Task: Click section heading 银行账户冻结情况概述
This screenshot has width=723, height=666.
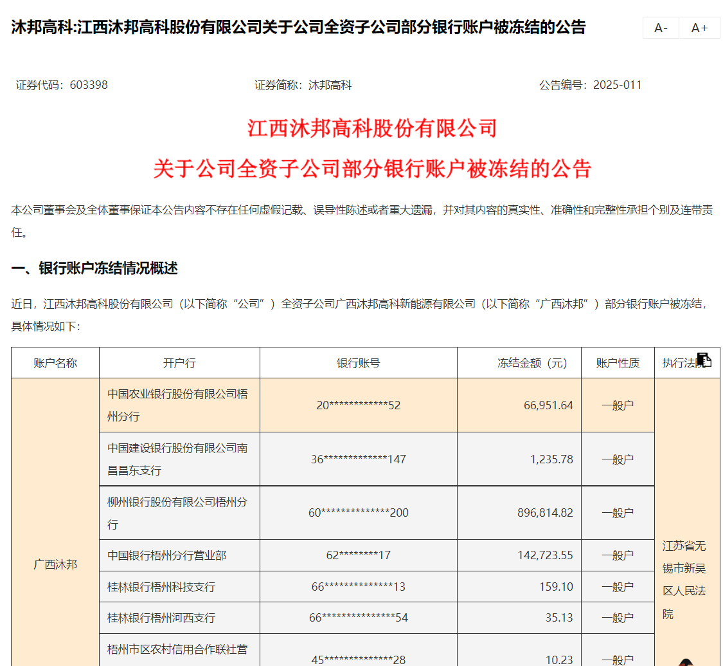Action: (x=94, y=268)
